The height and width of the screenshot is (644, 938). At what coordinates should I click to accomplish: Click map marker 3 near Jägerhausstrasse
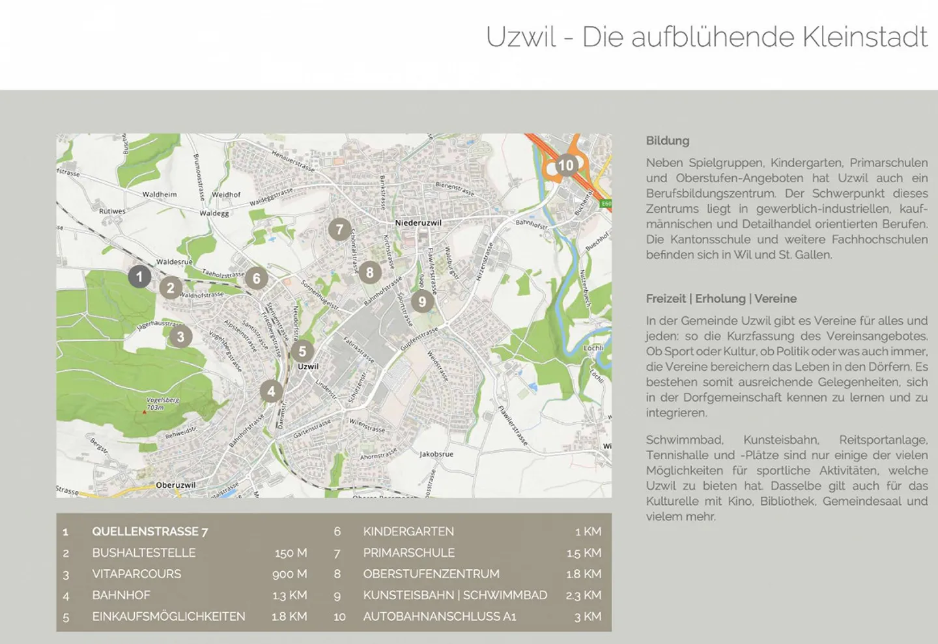(180, 336)
